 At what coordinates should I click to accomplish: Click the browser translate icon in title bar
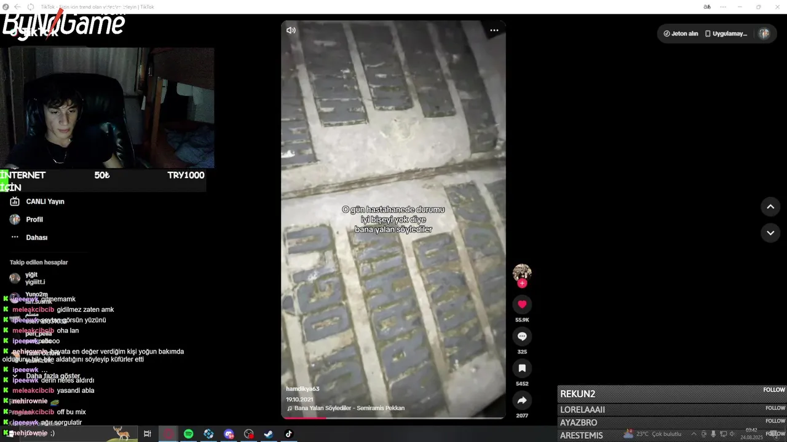coord(707,7)
